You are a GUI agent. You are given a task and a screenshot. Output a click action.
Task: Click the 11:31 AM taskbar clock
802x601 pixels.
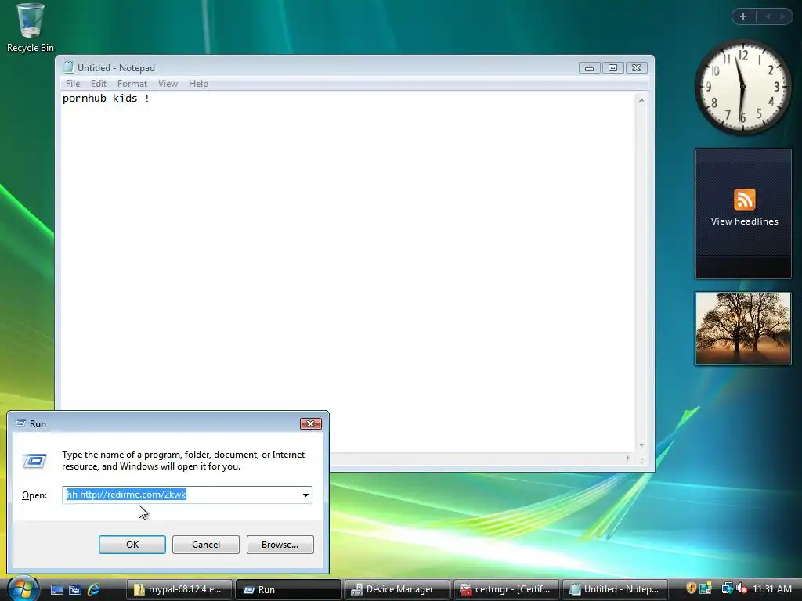[771, 588]
